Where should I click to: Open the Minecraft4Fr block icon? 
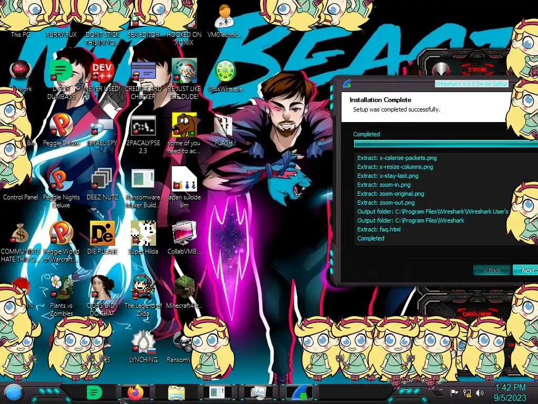[x=184, y=292]
